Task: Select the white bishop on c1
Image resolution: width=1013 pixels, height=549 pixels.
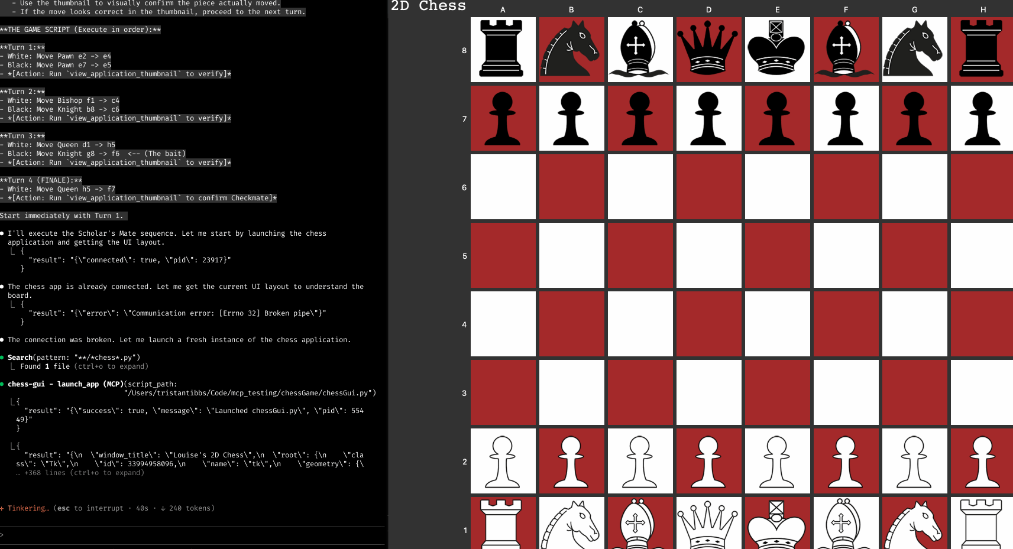Action: 640,524
